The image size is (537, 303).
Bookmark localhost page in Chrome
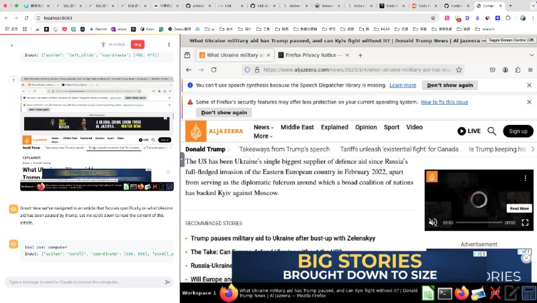(433, 18)
